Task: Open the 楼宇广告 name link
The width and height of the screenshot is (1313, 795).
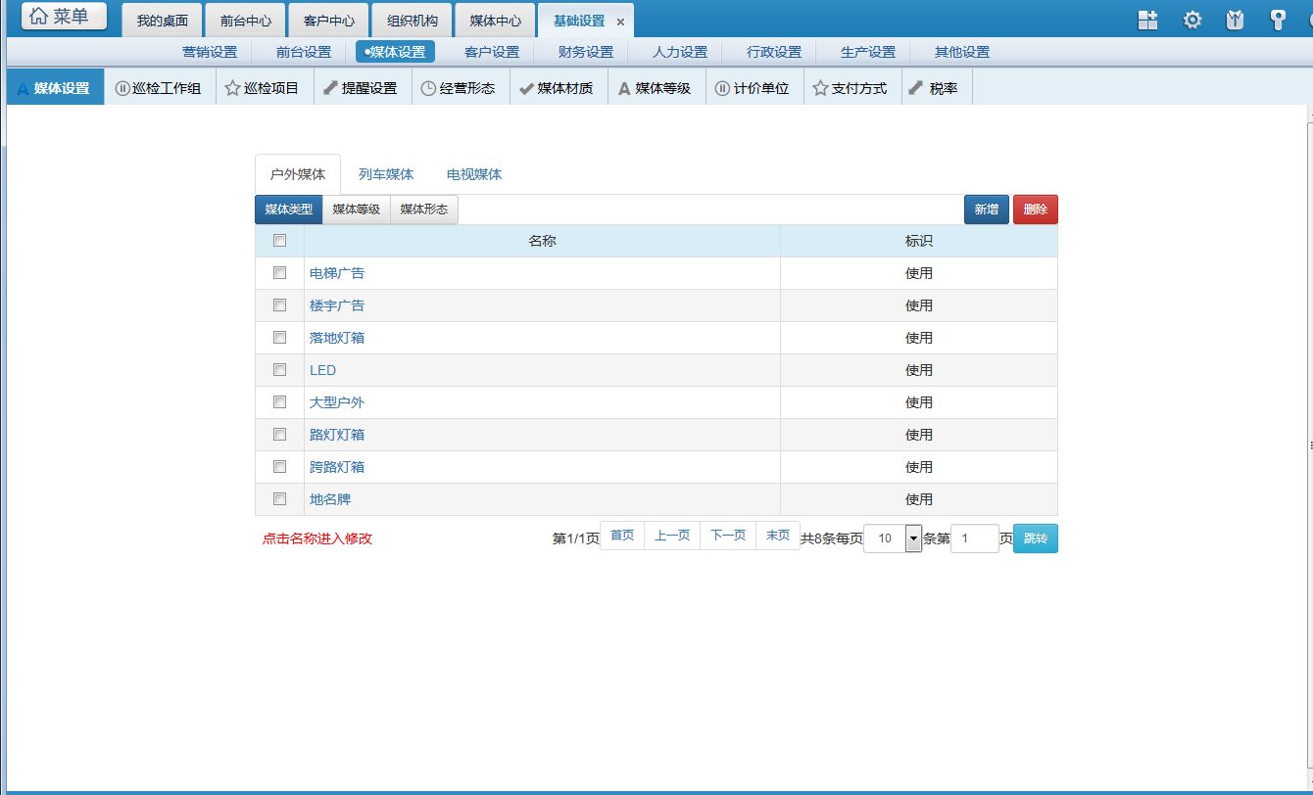Action: click(337, 305)
